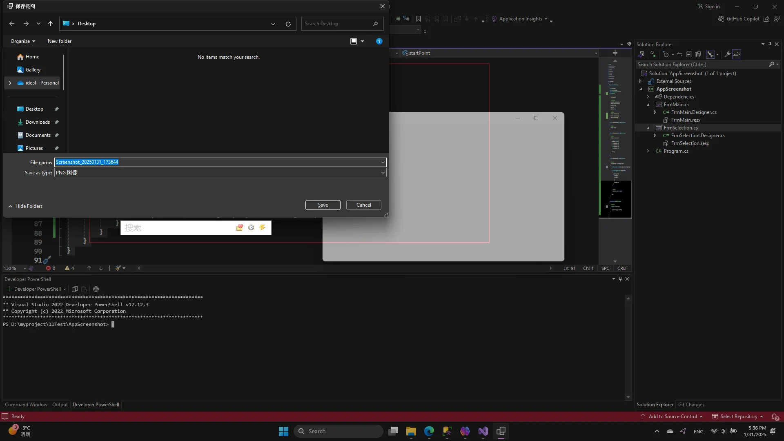Click Sync with Active Document arrows icon

(680, 54)
